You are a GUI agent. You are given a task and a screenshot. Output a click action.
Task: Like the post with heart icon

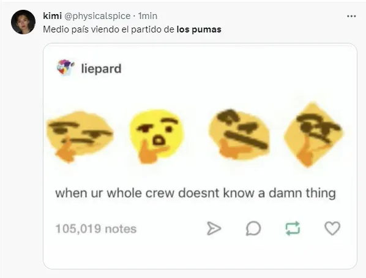(332, 228)
